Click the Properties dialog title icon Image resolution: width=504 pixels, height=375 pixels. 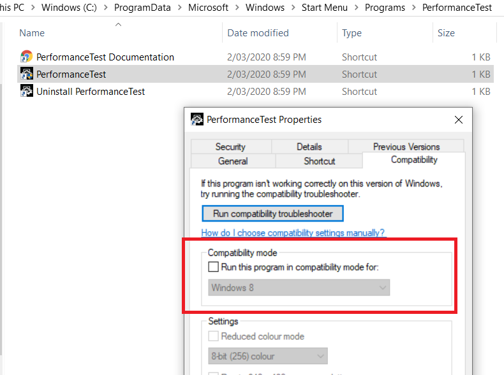pyautogui.click(x=196, y=119)
